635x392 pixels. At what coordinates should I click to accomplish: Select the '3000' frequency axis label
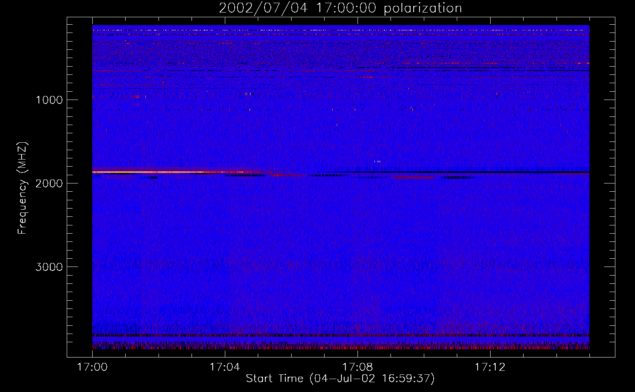[49, 267]
